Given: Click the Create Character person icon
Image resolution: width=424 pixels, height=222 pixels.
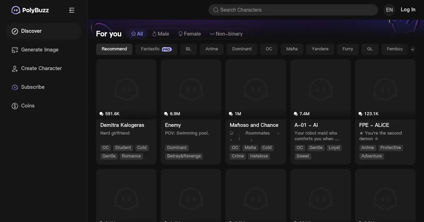Looking at the screenshot, I should [15, 69].
